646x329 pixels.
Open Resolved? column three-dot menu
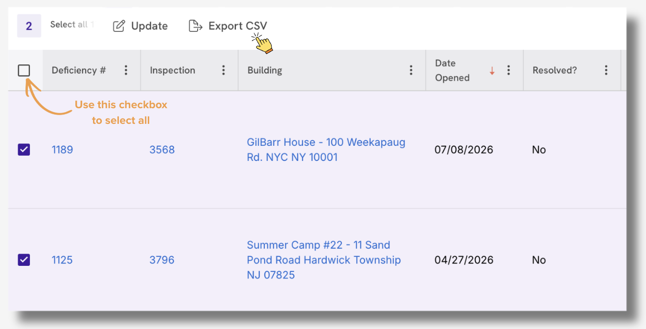606,70
